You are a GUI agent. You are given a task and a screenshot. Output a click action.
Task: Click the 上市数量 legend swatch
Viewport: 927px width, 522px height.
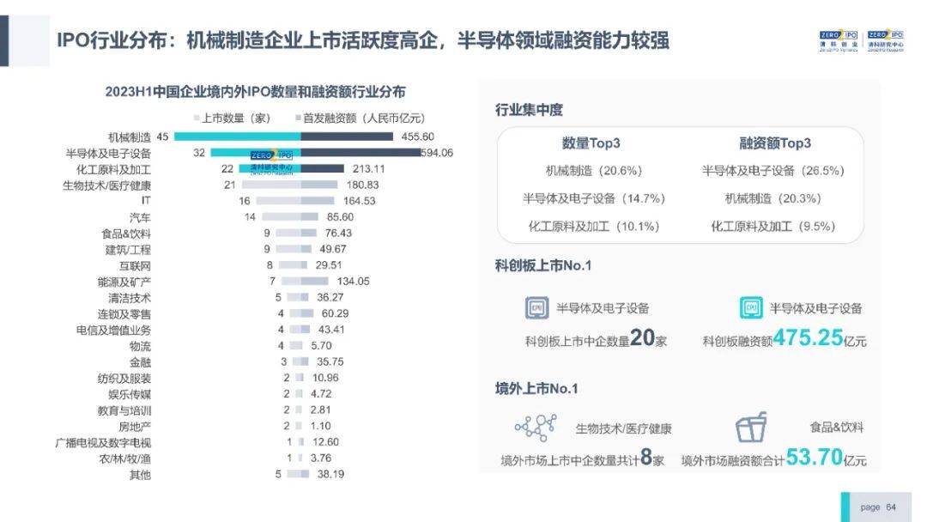pos(197,118)
